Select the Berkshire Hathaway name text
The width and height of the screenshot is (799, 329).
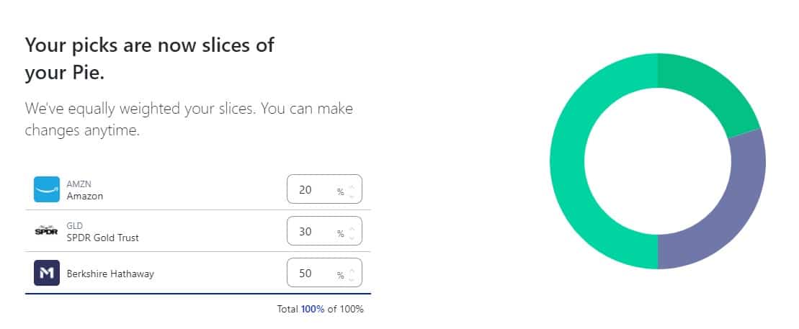(x=110, y=274)
